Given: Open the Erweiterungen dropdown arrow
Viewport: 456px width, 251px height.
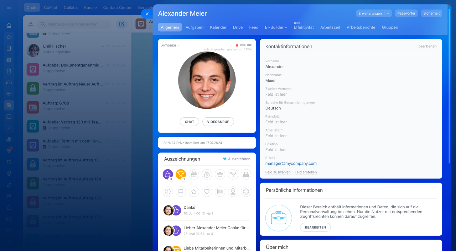Looking at the screenshot, I should pos(388,13).
